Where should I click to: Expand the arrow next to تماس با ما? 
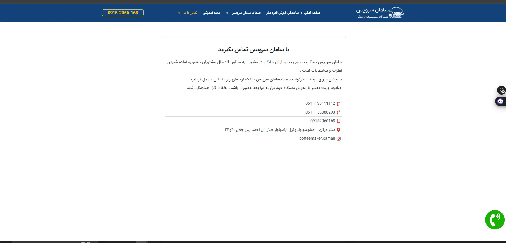point(179,13)
